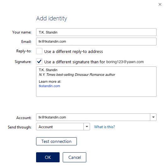This screenshot has height=167, width=165.
Task: Click the Send through: label
Action: pyautogui.click(x=20, y=127)
